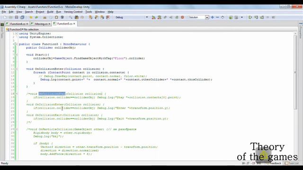Collapse the Function5 class fold on line 4
This screenshot has height=170, width=303.
17,44
